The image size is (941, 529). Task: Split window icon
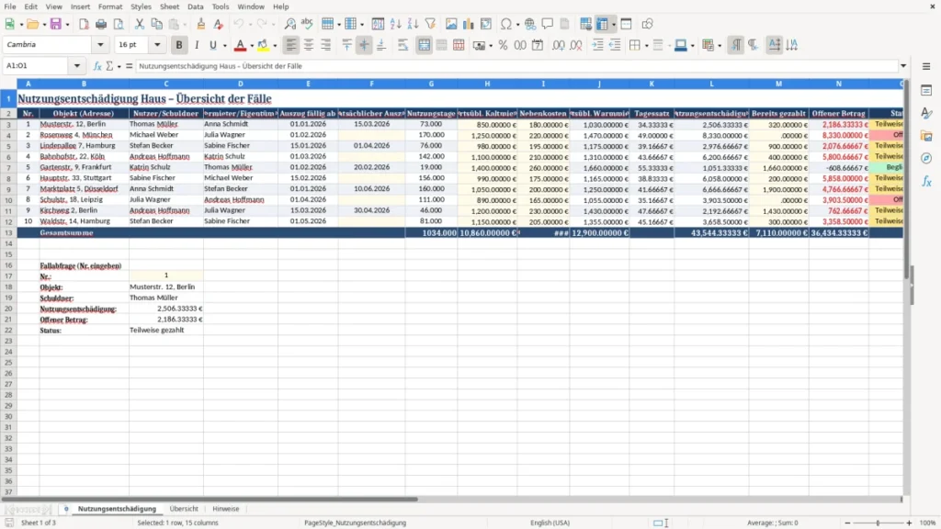click(626, 24)
